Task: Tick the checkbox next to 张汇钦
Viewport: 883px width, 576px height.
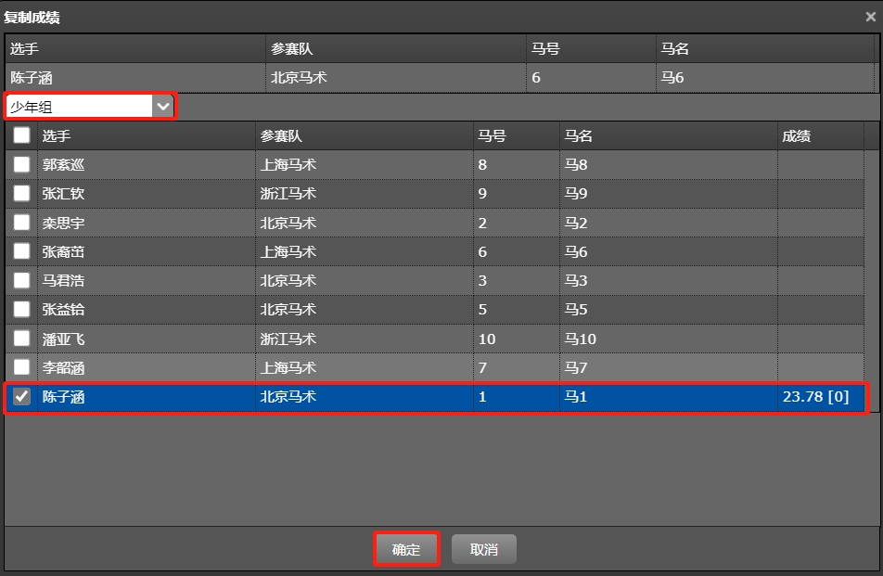Action: (21, 194)
